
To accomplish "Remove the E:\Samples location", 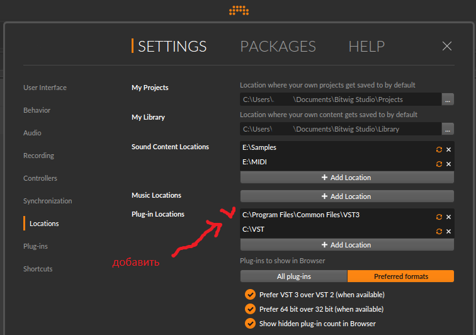I will [x=448, y=149].
